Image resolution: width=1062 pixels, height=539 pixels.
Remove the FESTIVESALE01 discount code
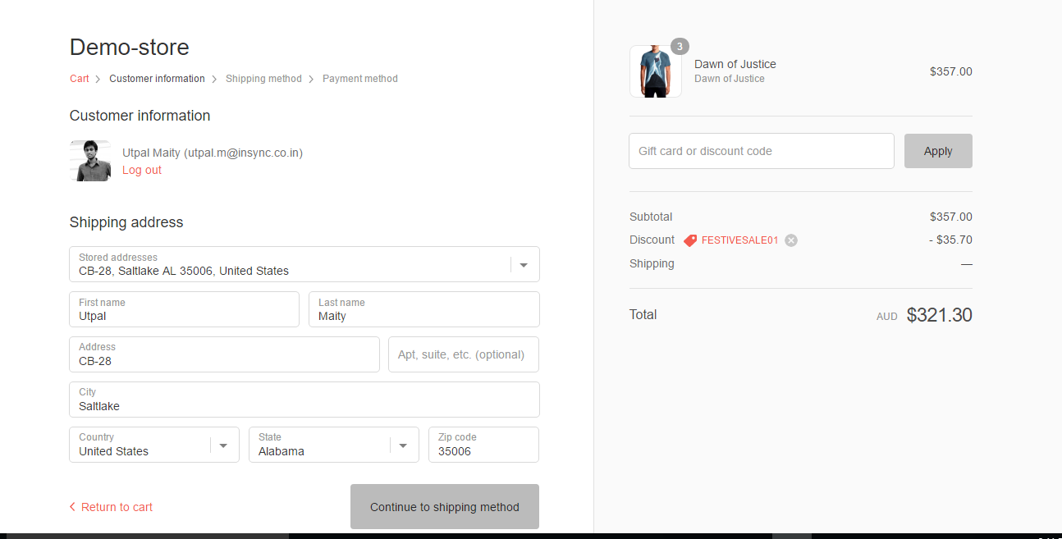pos(790,240)
